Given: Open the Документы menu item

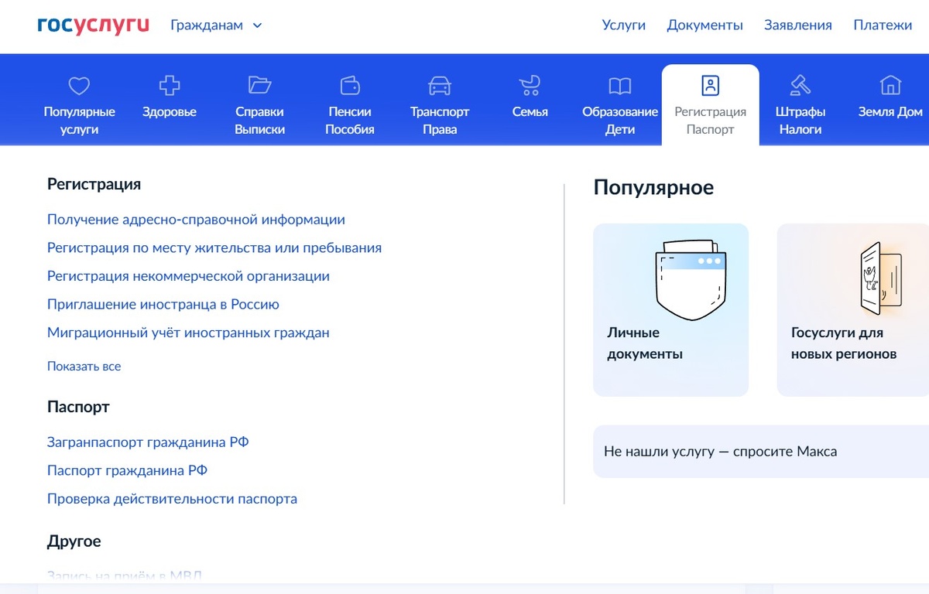Looking at the screenshot, I should pos(704,25).
